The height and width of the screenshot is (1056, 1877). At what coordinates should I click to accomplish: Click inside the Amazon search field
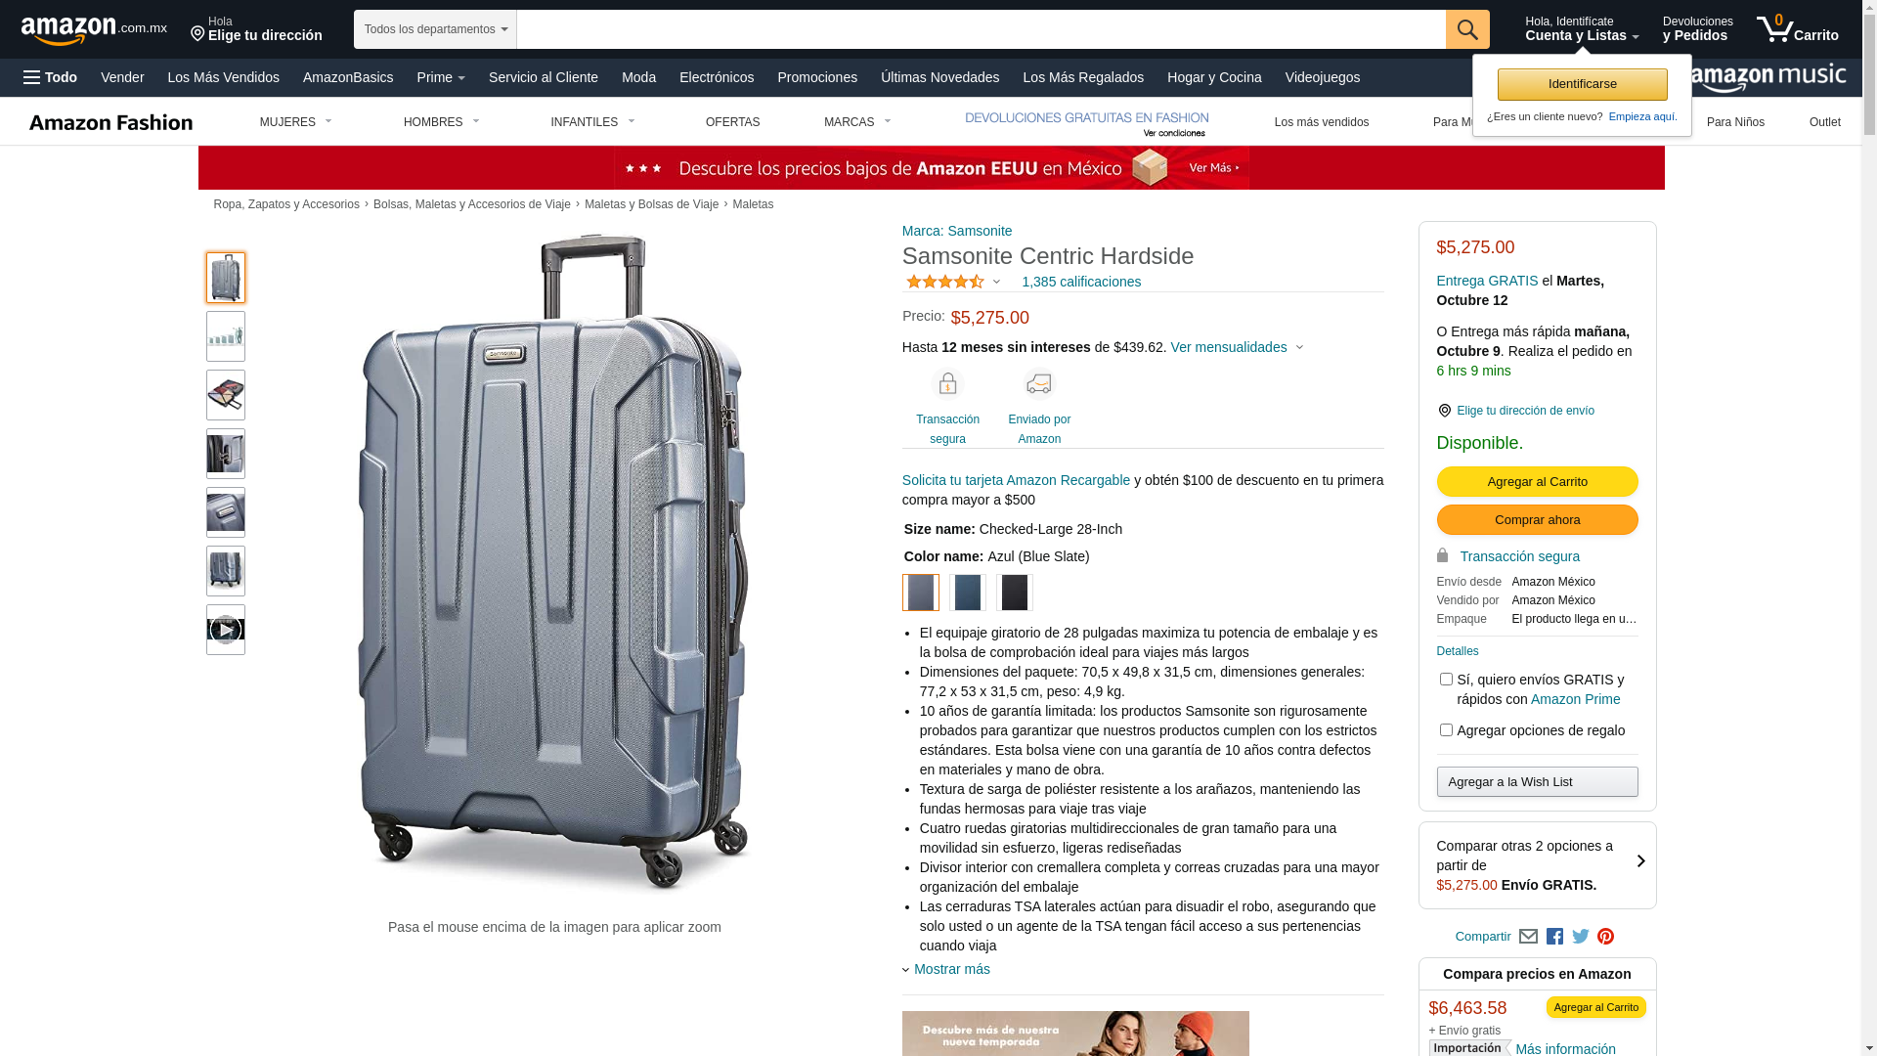(x=981, y=29)
